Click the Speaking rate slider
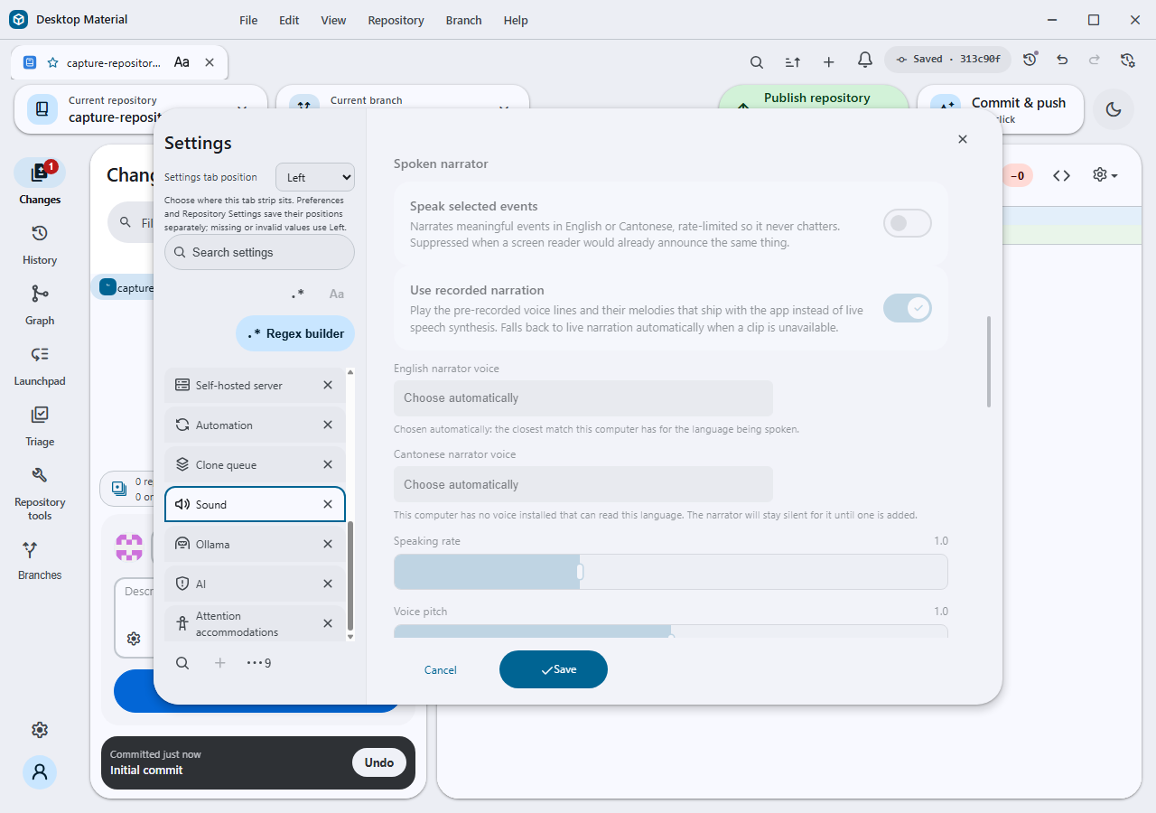Screen dimensions: 1156x813 click(671, 572)
